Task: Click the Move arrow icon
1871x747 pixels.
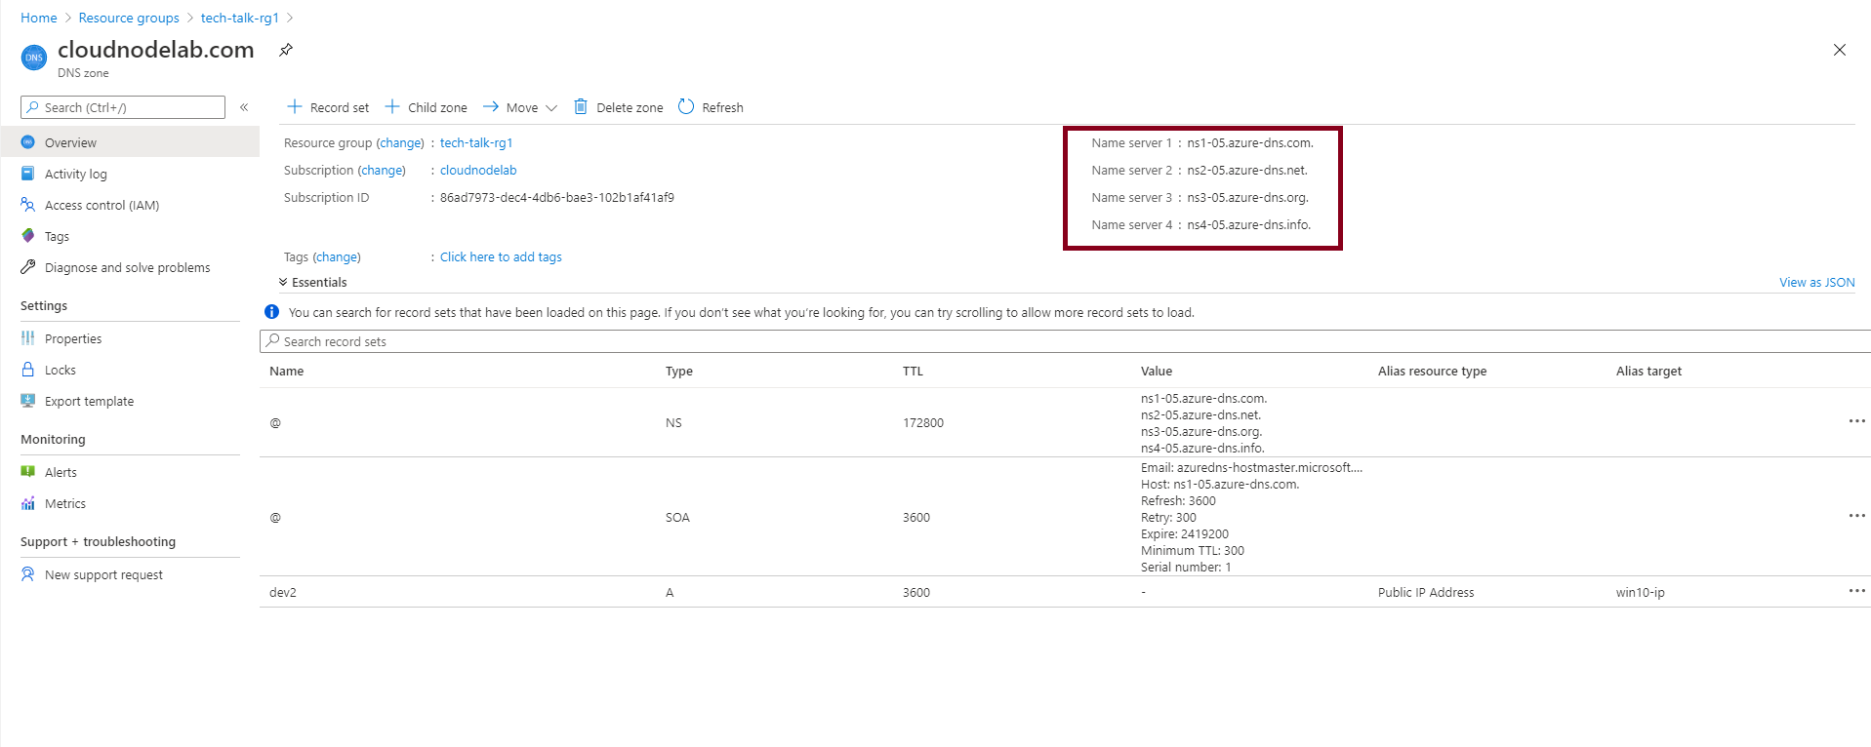Action: click(491, 106)
